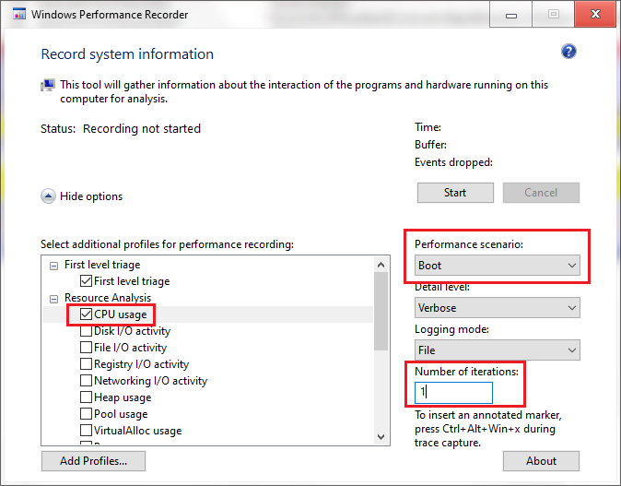
Task: Open the Performance scenario dropdown showing Boot
Action: click(497, 266)
